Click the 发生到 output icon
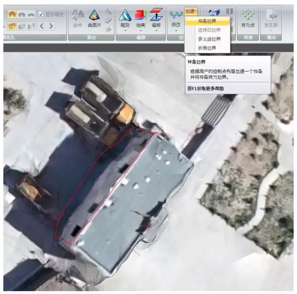The image size is (297, 294). (x=271, y=15)
